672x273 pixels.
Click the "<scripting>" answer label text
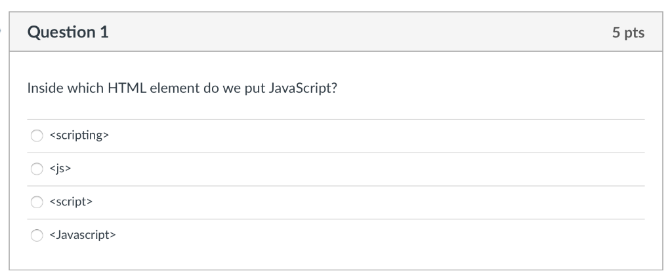point(79,136)
